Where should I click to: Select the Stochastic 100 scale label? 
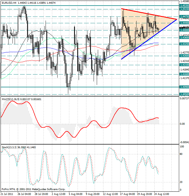pos(182,147)
